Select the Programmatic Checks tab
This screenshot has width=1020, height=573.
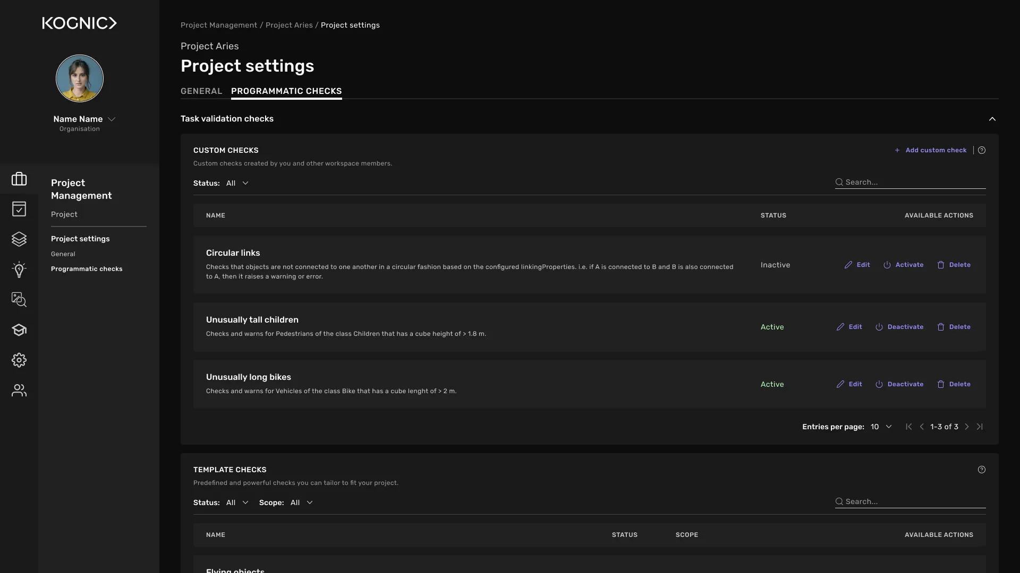286,91
